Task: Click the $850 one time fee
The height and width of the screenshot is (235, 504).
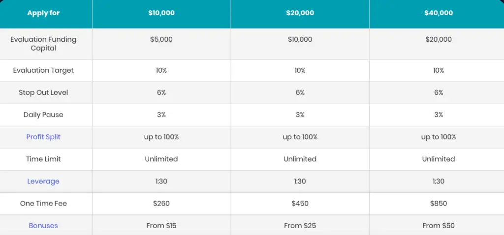Action: [x=439, y=204]
